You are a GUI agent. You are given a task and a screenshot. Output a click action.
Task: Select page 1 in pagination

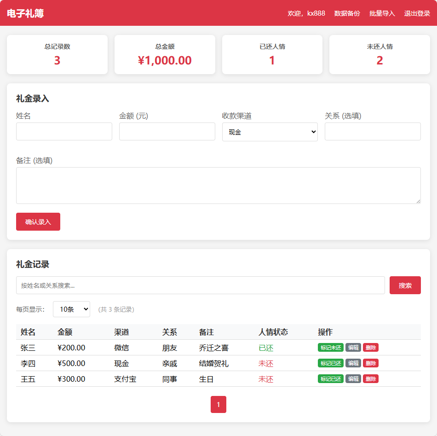tap(218, 405)
